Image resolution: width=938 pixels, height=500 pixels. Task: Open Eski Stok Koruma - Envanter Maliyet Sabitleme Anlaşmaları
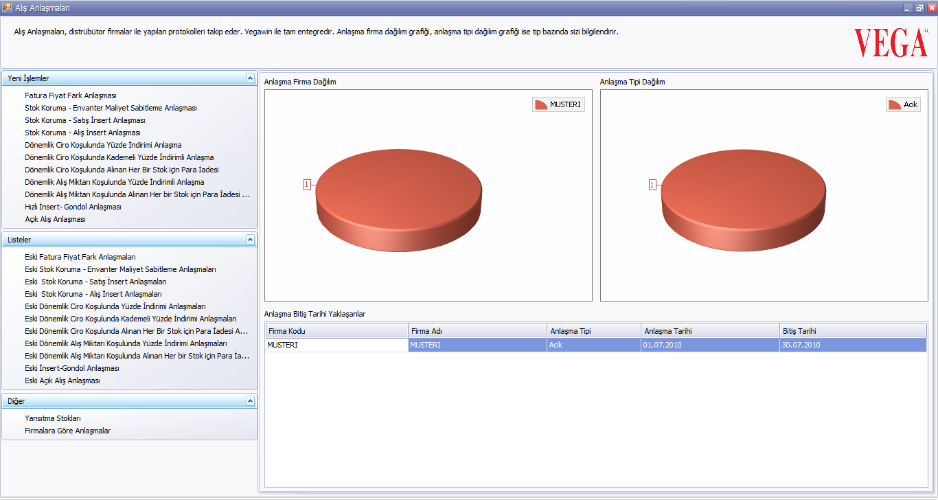(x=120, y=269)
